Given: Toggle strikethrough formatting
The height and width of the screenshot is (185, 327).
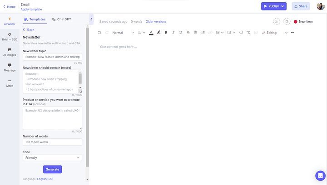Looking at the screenshot, I should click(188, 33).
